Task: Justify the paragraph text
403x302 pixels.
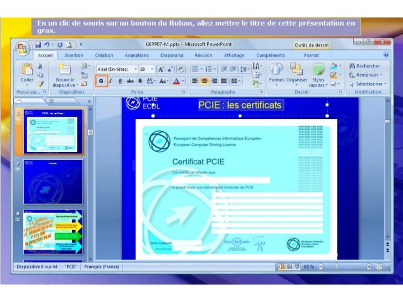Action: [224, 81]
